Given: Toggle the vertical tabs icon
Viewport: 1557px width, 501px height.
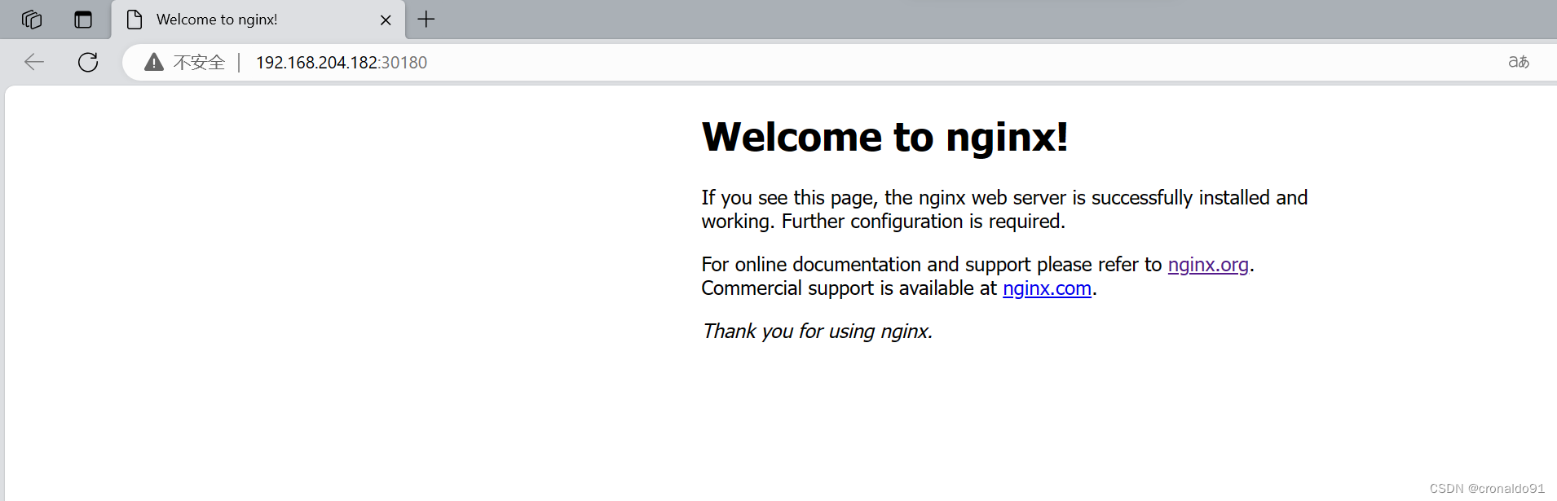Looking at the screenshot, I should (83, 20).
